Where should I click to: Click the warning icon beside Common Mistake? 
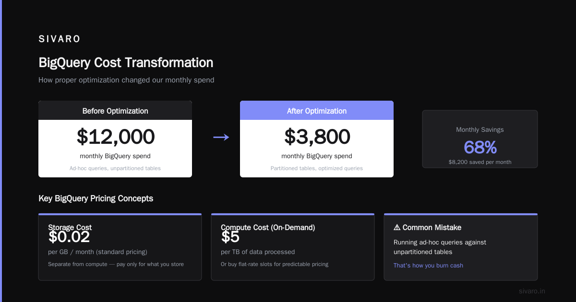point(397,227)
